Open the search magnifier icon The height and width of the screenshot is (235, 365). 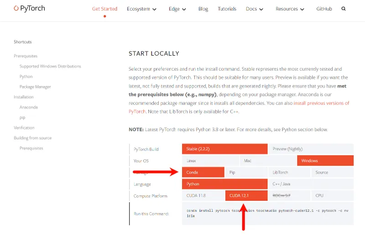(344, 9)
